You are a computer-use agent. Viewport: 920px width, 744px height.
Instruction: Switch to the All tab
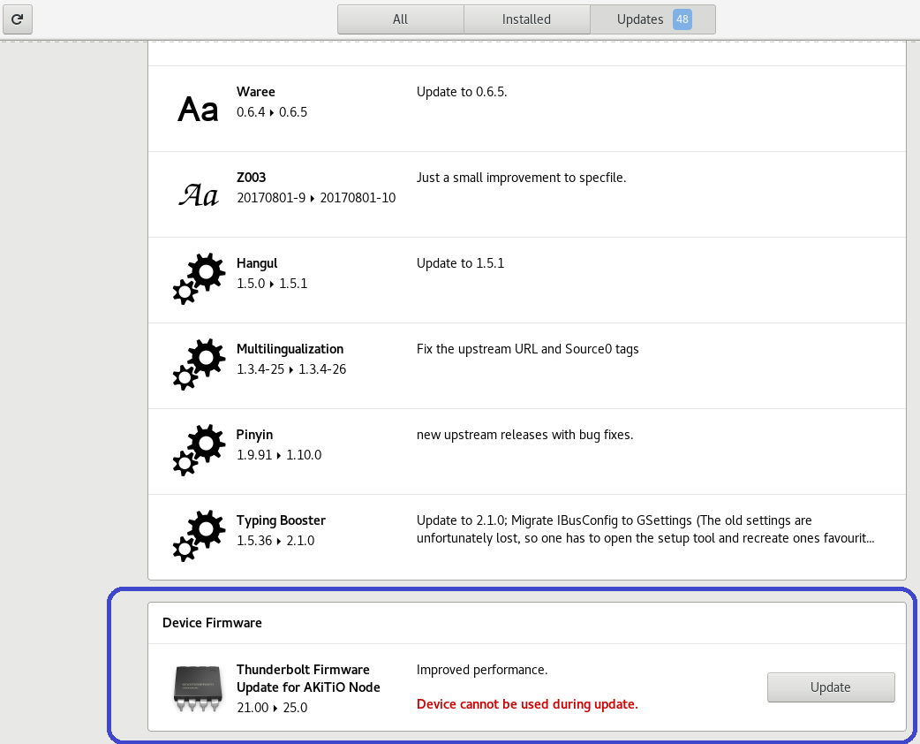pos(400,19)
